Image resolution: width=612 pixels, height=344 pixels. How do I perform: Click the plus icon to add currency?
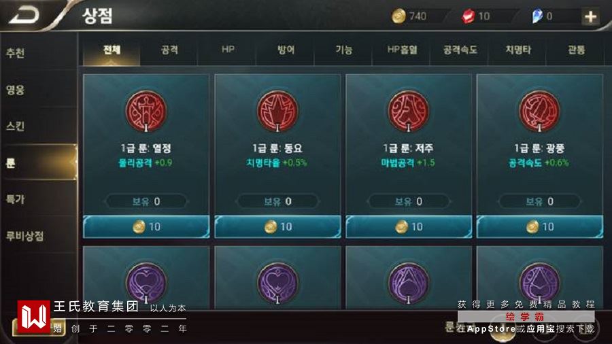[x=590, y=16]
